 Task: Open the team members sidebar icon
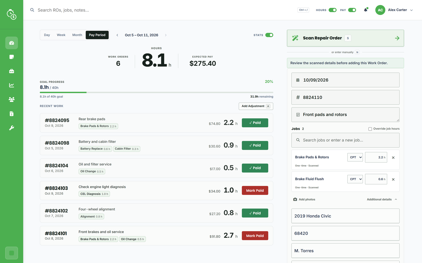pyautogui.click(x=12, y=99)
